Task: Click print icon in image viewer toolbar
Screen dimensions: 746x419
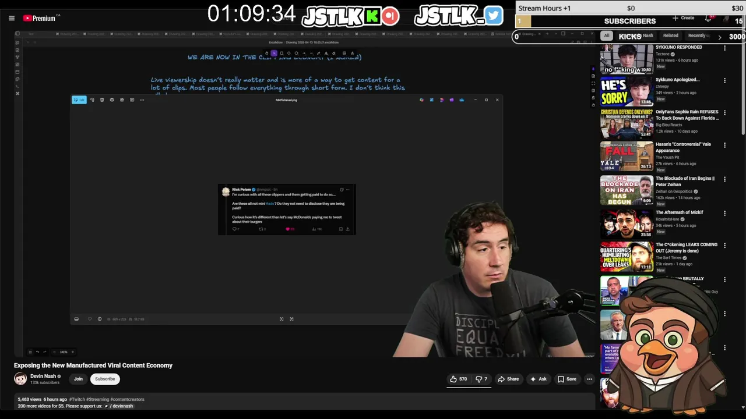Action: click(x=112, y=100)
